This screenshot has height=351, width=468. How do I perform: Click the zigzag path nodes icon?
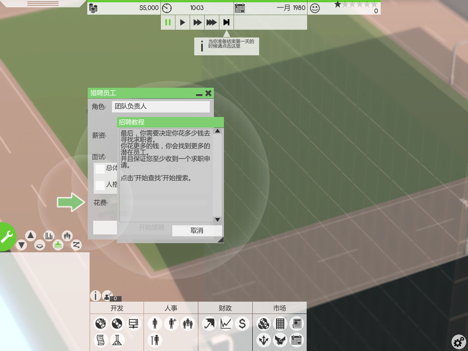(76, 245)
